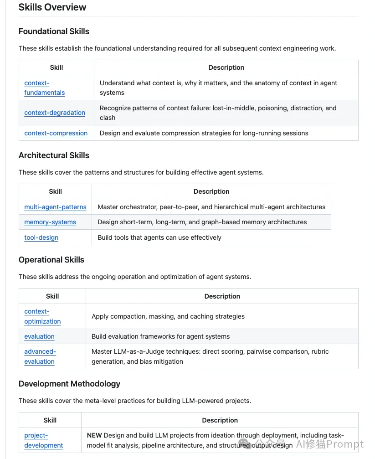
Task: Open the context-fundamentals skill link
Action: (x=44, y=88)
